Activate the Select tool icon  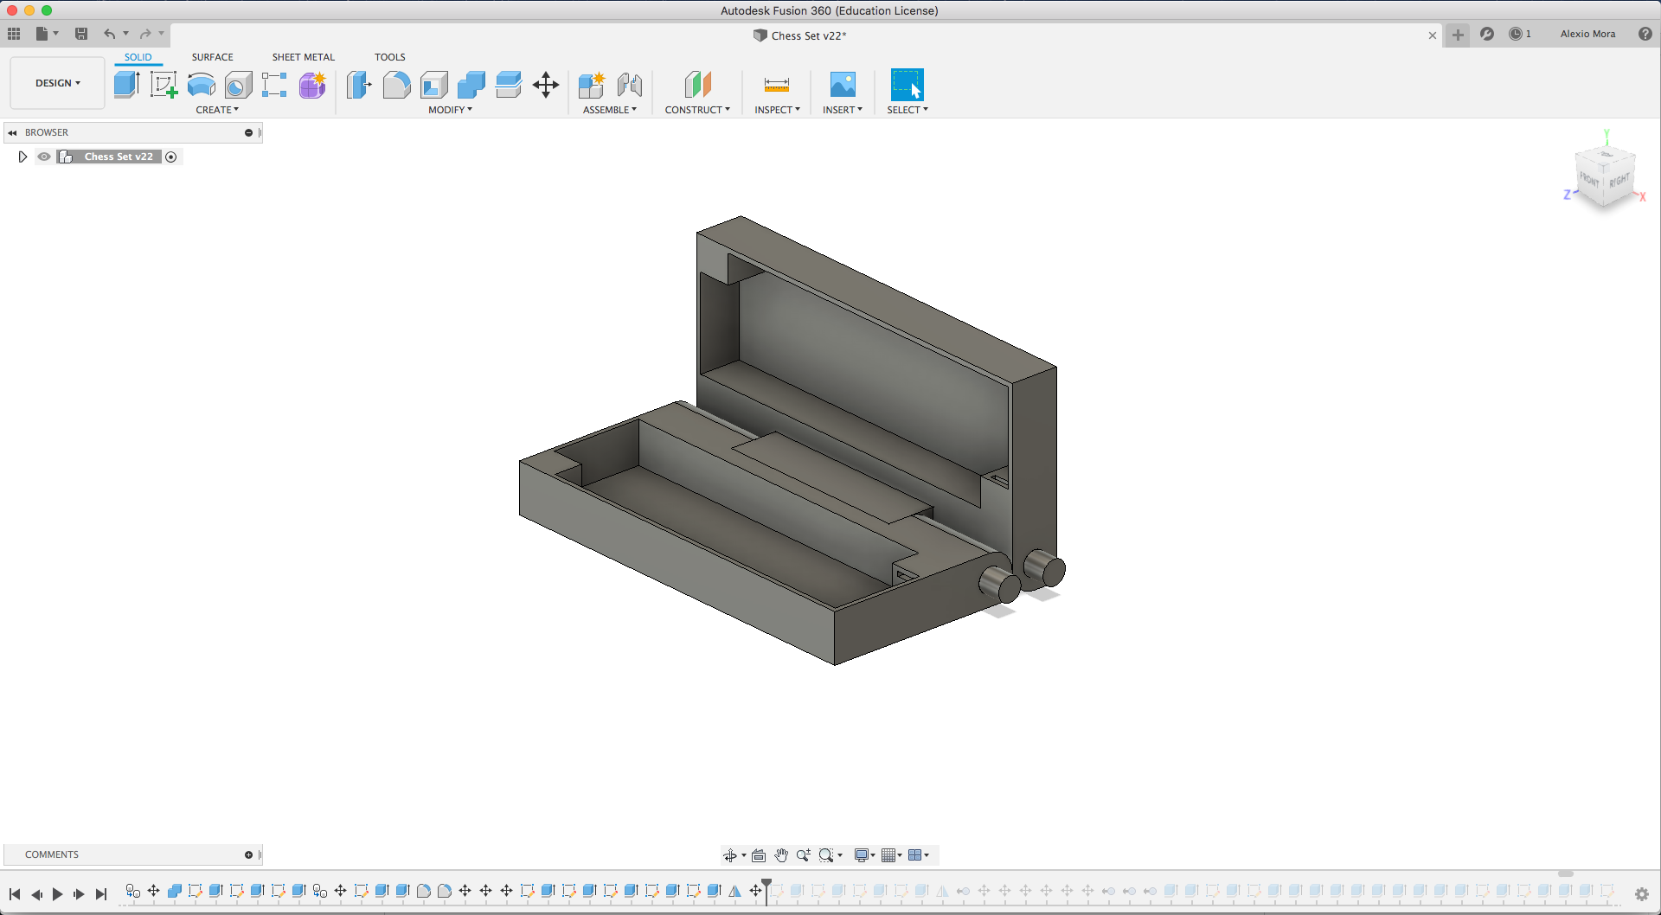[x=907, y=85]
